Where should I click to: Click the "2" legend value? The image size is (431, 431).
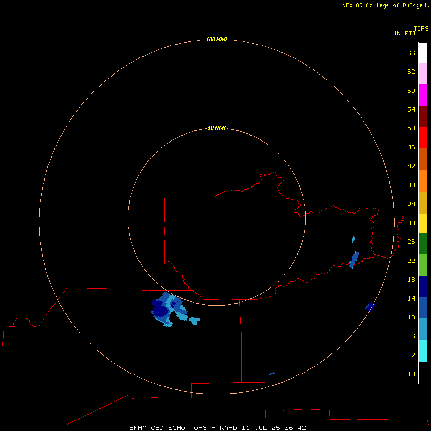tap(413, 355)
